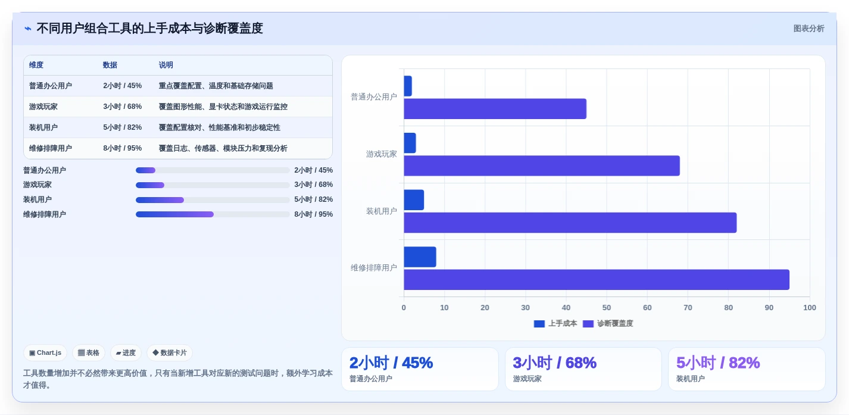
Task: Click the lightning icon beside the page title
Action: tap(28, 29)
